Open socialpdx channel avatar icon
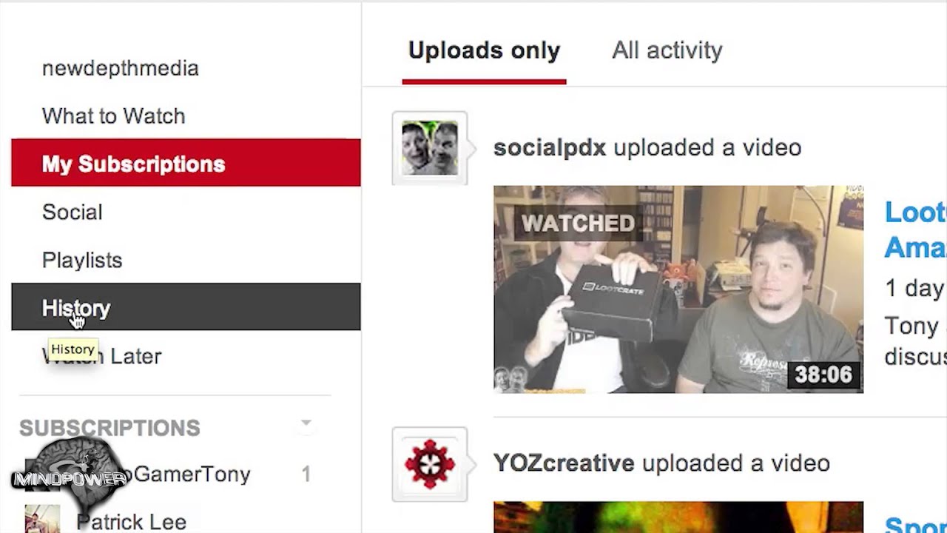Image resolution: width=947 pixels, height=533 pixels. coord(429,148)
